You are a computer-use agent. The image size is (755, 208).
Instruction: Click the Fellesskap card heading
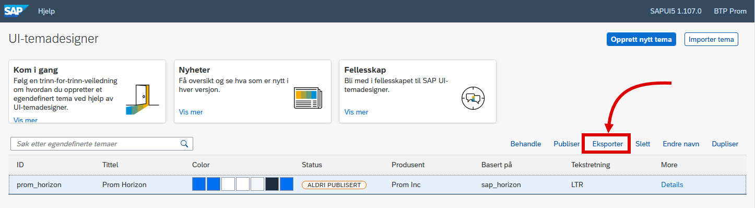point(365,70)
